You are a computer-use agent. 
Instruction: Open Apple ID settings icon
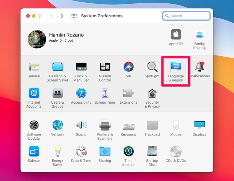coord(176,34)
